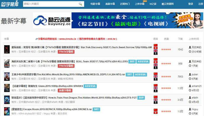Open uploader wfaith profile
204x116 pixels.
195,98
